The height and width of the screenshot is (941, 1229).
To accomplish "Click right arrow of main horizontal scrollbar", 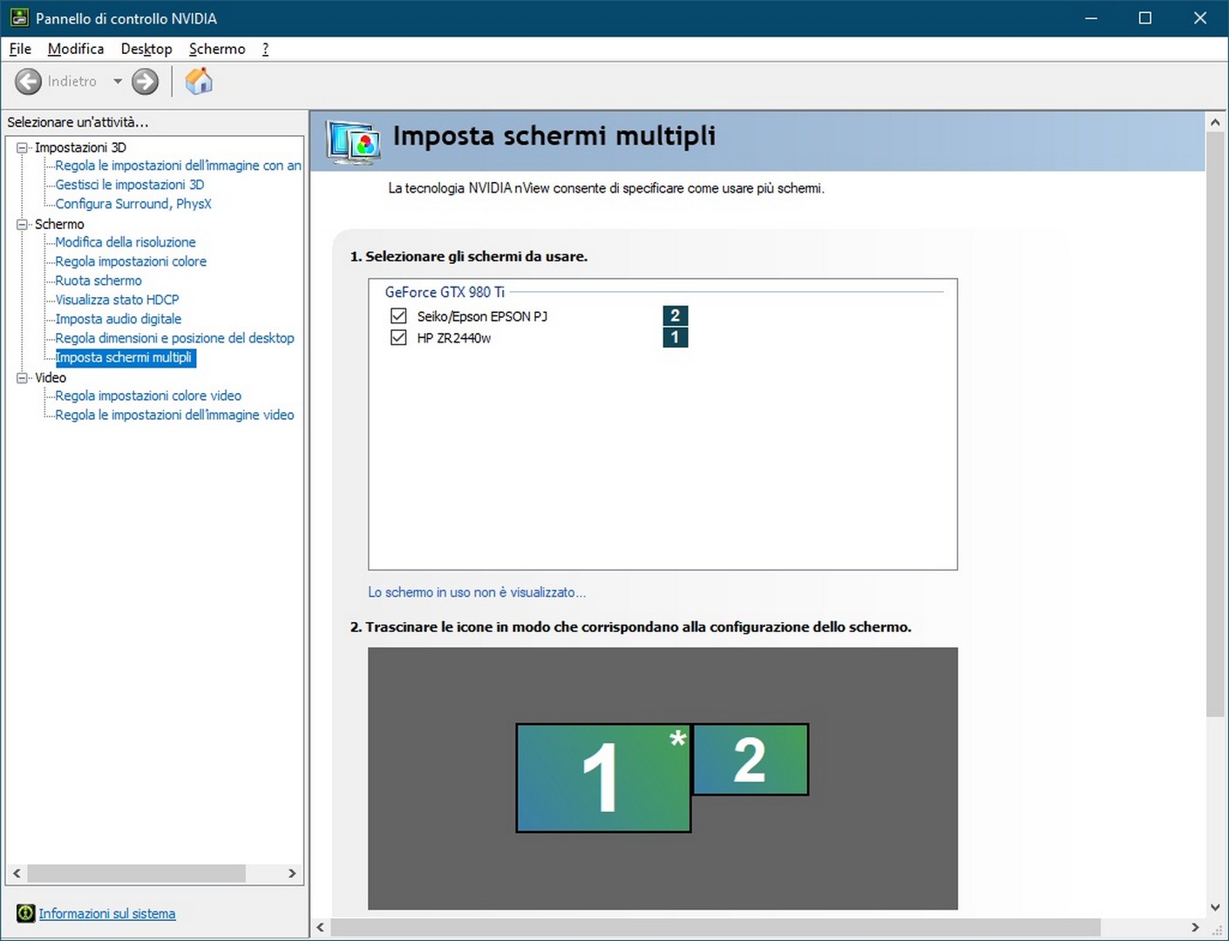I will pyautogui.click(x=1195, y=927).
